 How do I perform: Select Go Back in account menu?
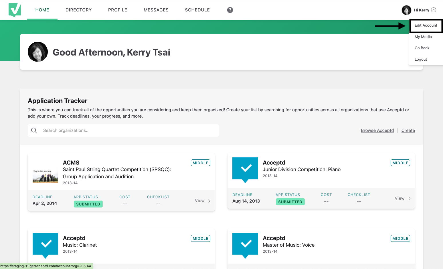pyautogui.click(x=422, y=48)
